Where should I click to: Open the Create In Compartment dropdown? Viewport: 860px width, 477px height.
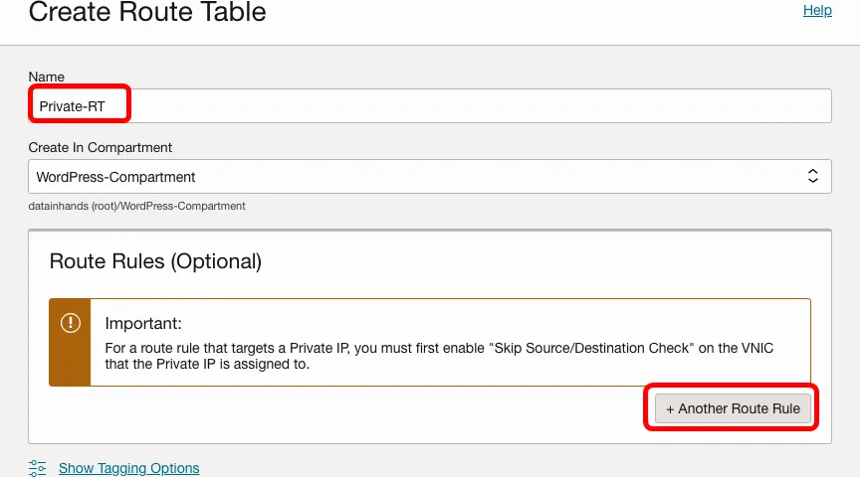click(x=428, y=177)
